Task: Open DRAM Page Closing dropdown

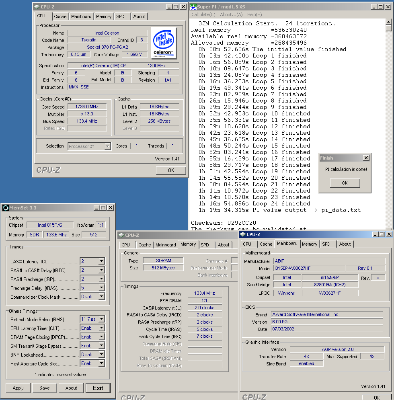Action: click(102, 337)
